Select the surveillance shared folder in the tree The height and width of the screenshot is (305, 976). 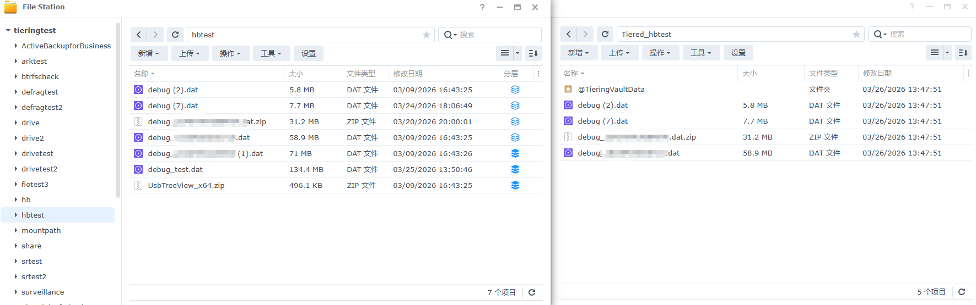(42, 292)
